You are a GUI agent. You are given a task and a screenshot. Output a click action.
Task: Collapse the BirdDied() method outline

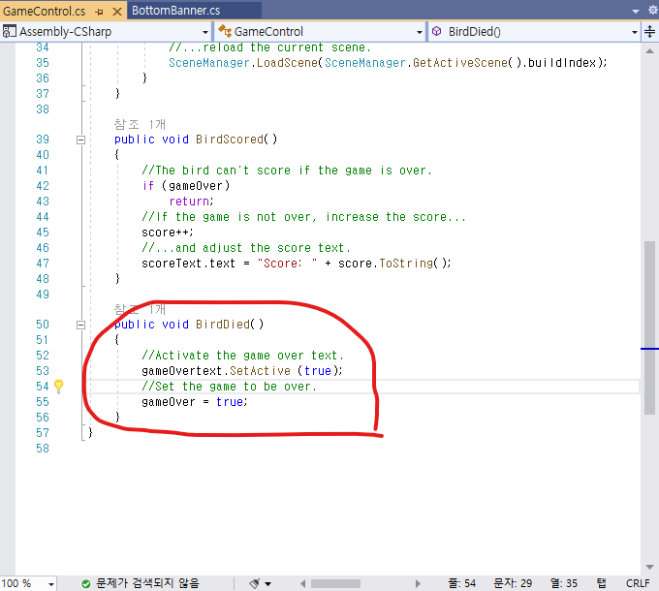click(x=81, y=325)
